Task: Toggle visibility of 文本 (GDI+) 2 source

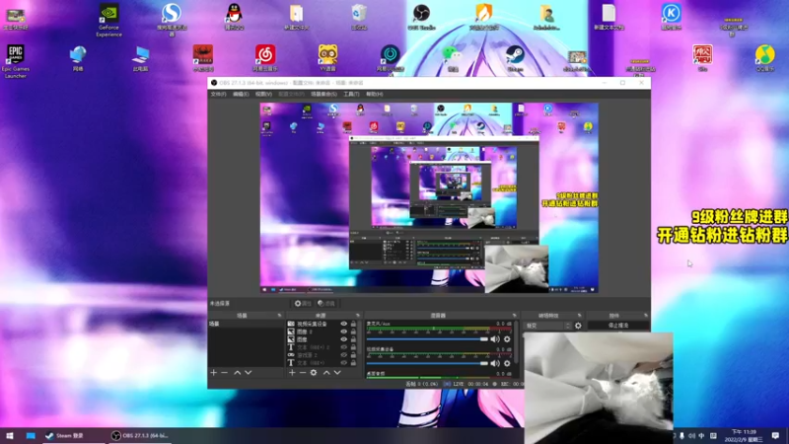Action: click(x=343, y=347)
